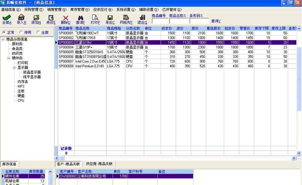The image size is (302, 185).
Task: Click the 打印P print preview icon
Action: tap(95, 17)
